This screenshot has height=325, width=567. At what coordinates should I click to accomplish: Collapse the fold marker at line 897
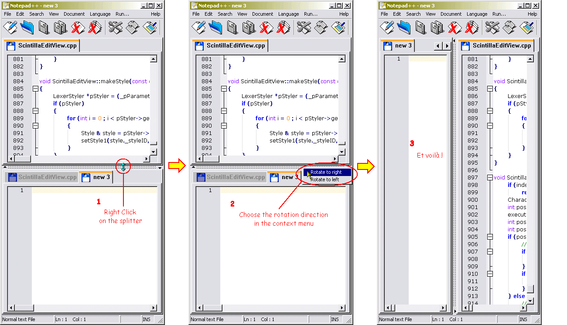(x=490, y=177)
